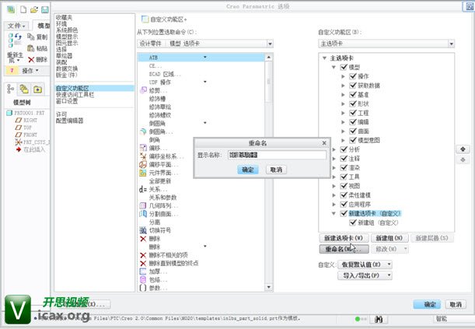Click 取消 at bottom of options dialog

456,304
